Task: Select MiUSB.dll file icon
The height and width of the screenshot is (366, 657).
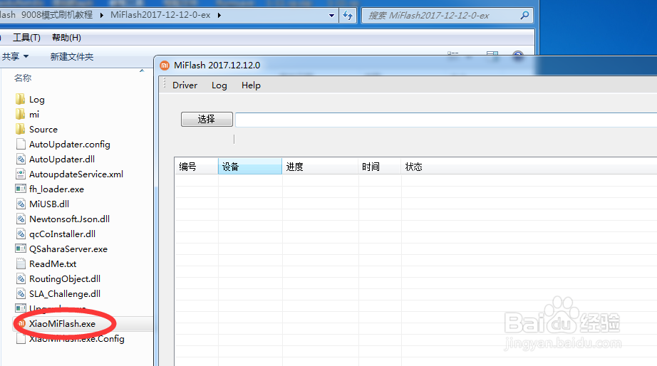Action: coord(21,204)
